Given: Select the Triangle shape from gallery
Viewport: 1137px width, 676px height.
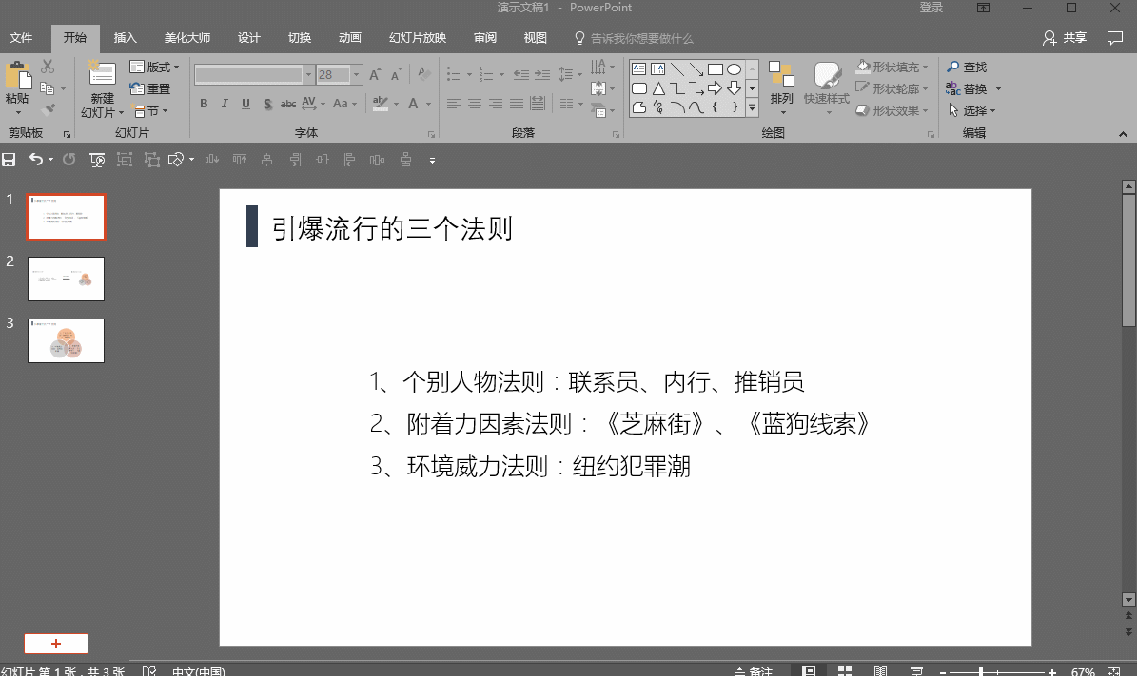Looking at the screenshot, I should pos(657,88).
